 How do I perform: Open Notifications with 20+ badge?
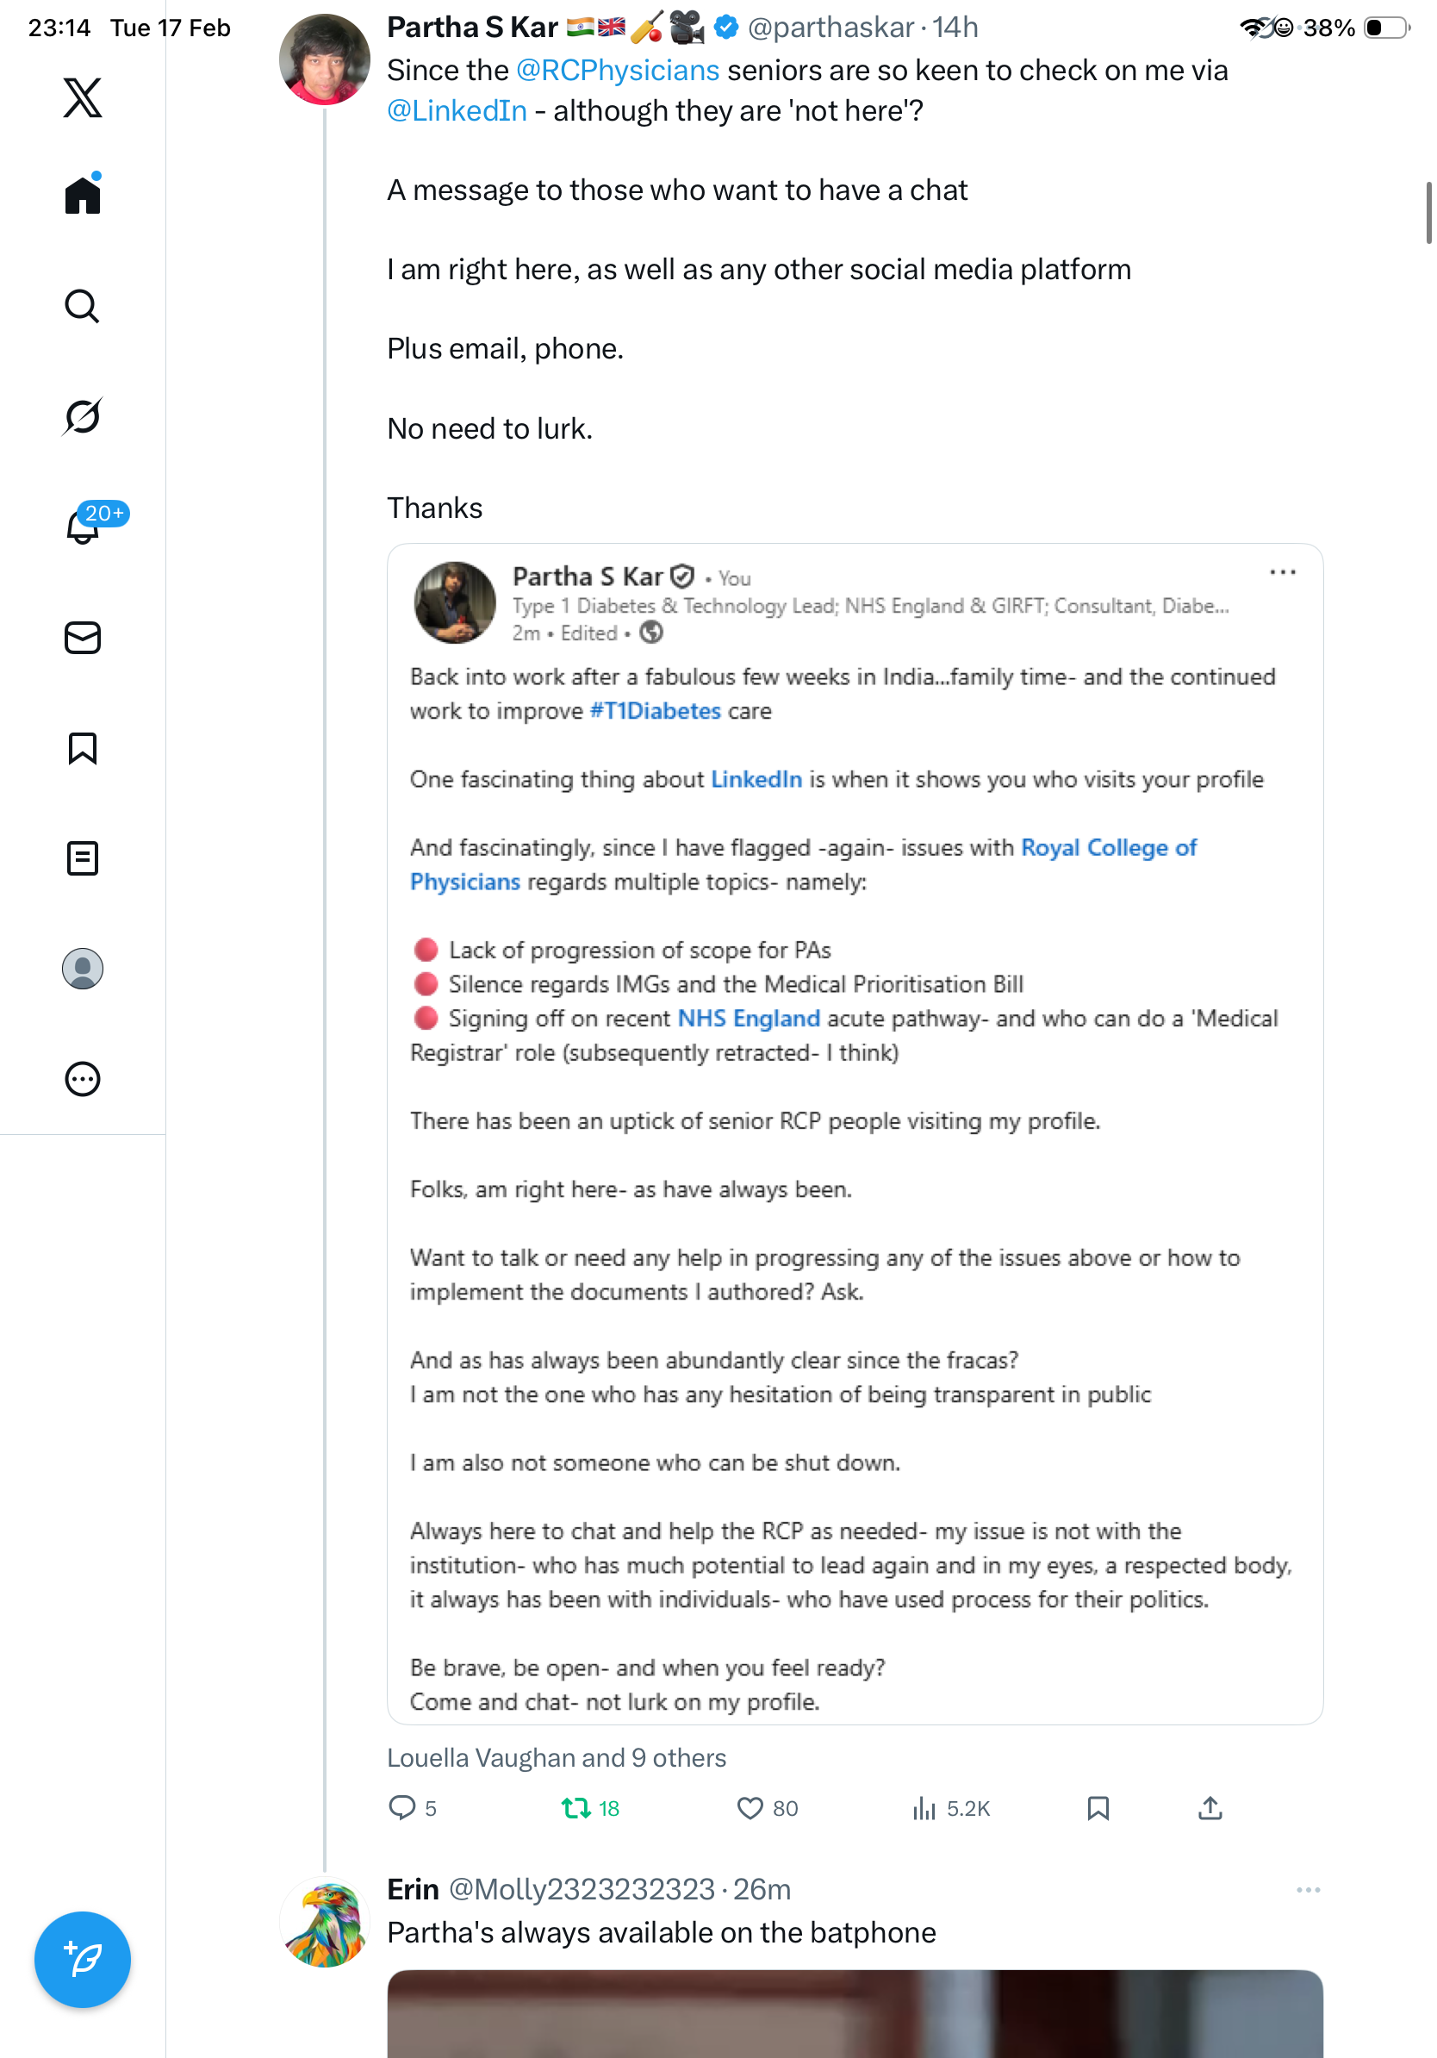(83, 527)
